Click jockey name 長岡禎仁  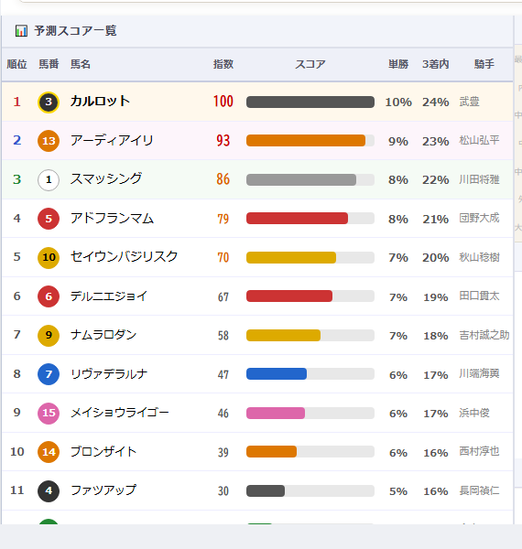coord(479,490)
